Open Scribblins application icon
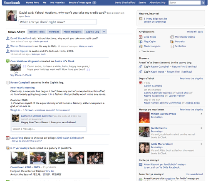Viewport: 208px width, 181px height. coord(172,46)
